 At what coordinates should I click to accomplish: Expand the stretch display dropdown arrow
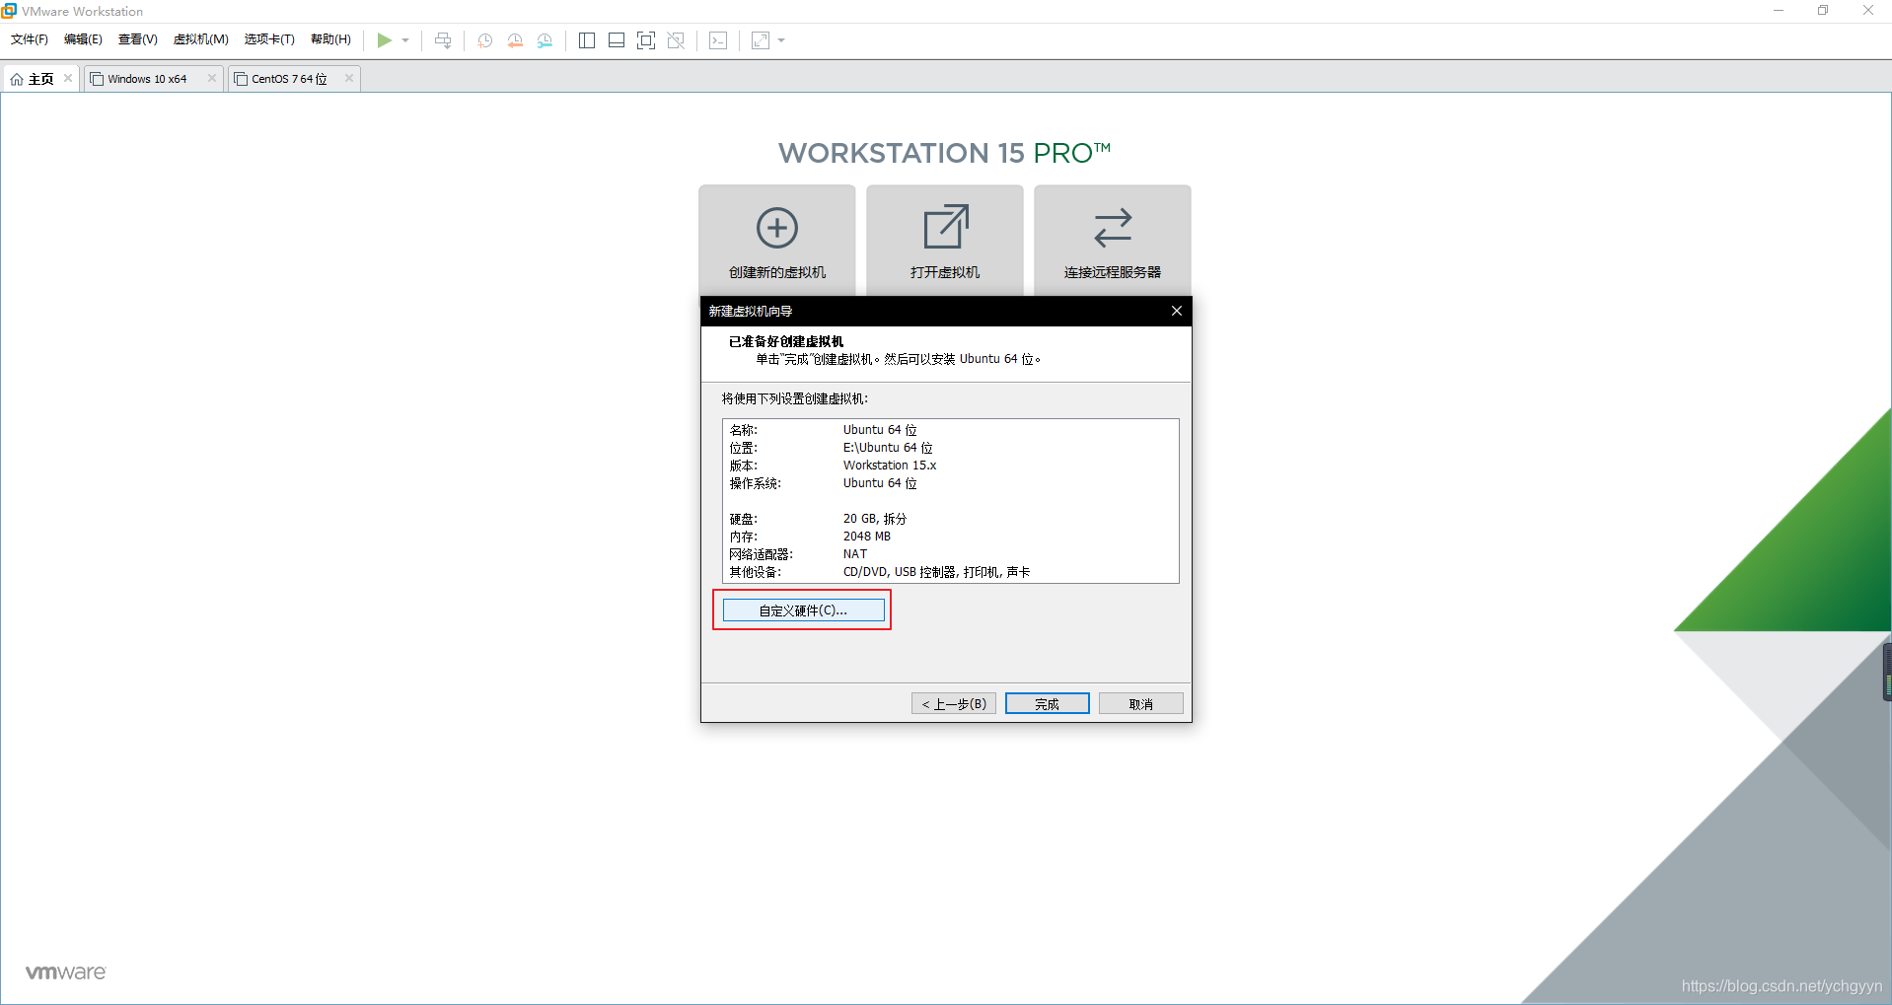(x=781, y=40)
